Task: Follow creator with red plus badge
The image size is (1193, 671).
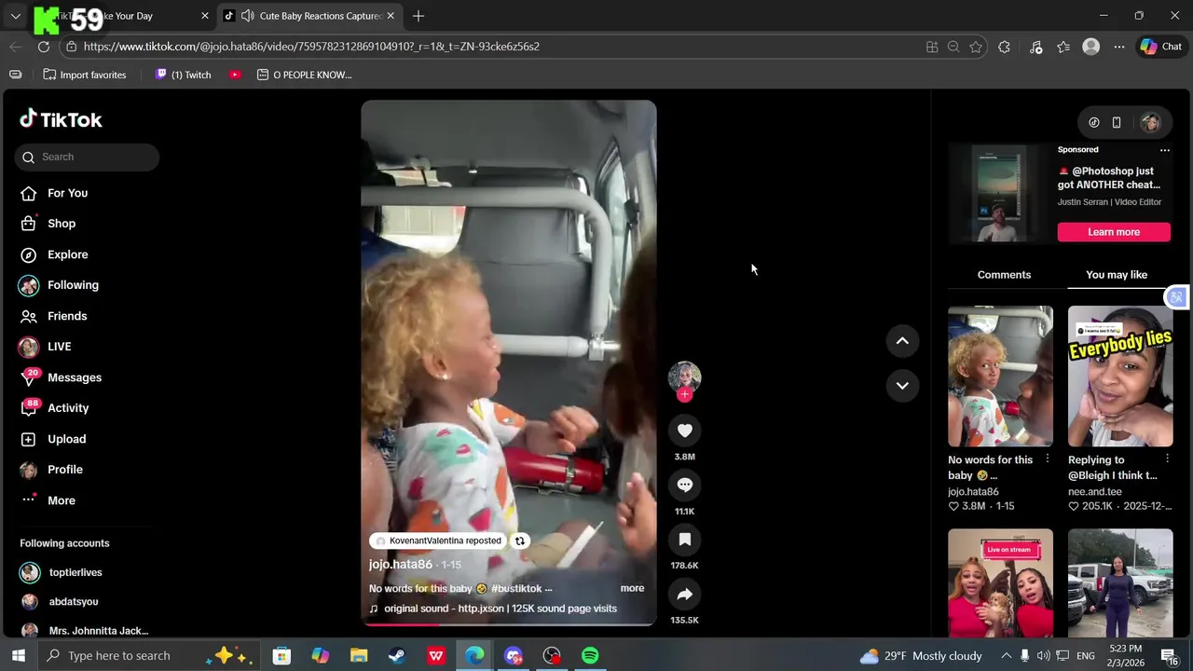Action: click(684, 394)
